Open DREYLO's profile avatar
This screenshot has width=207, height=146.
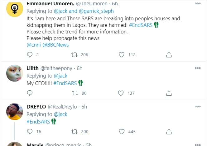(x=15, y=111)
